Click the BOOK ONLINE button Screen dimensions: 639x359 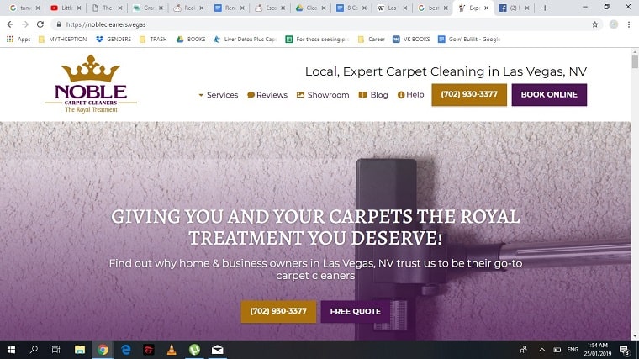coord(549,94)
